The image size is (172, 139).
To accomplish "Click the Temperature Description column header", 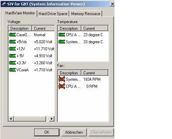I will [x=69, y=28].
